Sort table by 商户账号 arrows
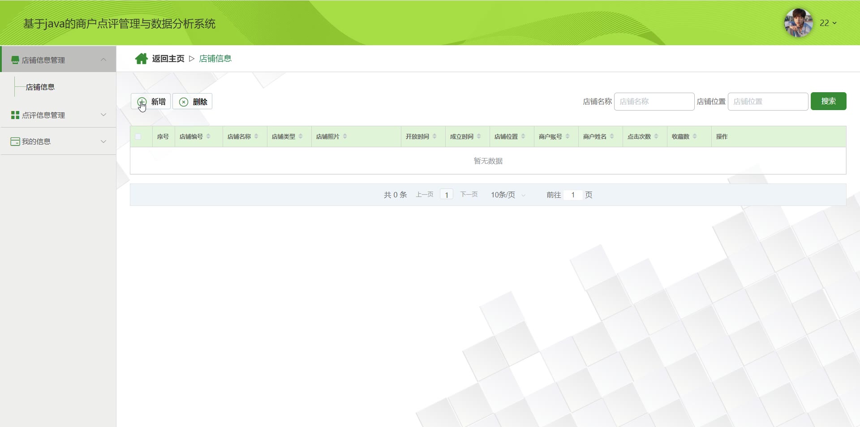This screenshot has height=427, width=860. pyautogui.click(x=568, y=137)
